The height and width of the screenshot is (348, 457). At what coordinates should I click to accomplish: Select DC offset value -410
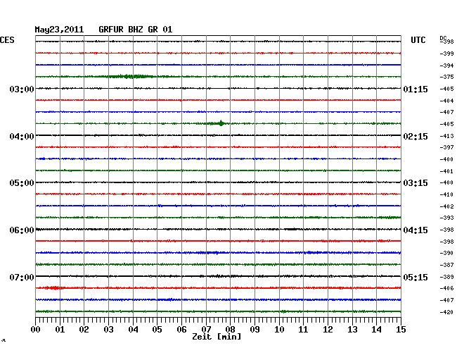(446, 194)
